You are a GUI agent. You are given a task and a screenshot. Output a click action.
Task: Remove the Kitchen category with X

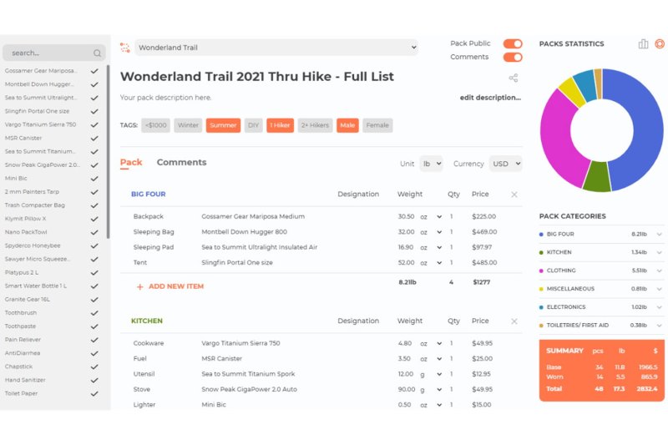(514, 321)
